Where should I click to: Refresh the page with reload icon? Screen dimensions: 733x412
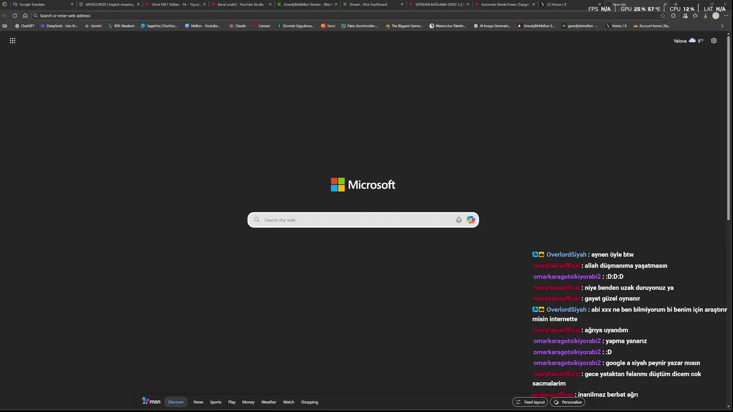point(15,15)
